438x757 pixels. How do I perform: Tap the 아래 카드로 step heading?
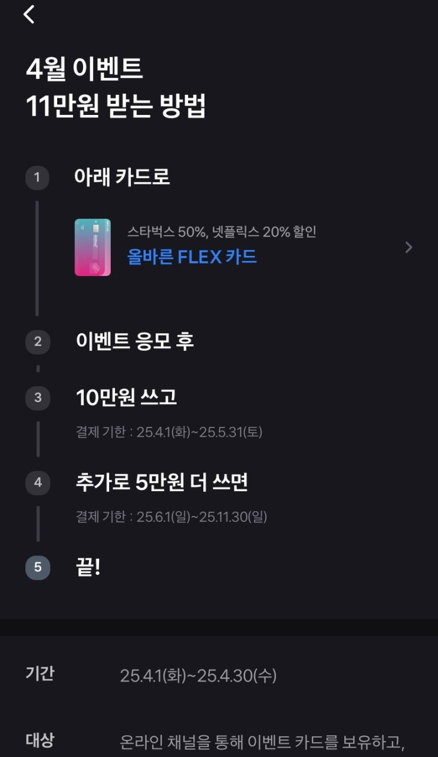(122, 177)
